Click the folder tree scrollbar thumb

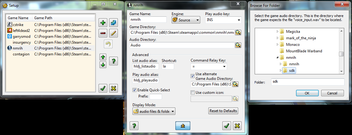(x=341, y=54)
